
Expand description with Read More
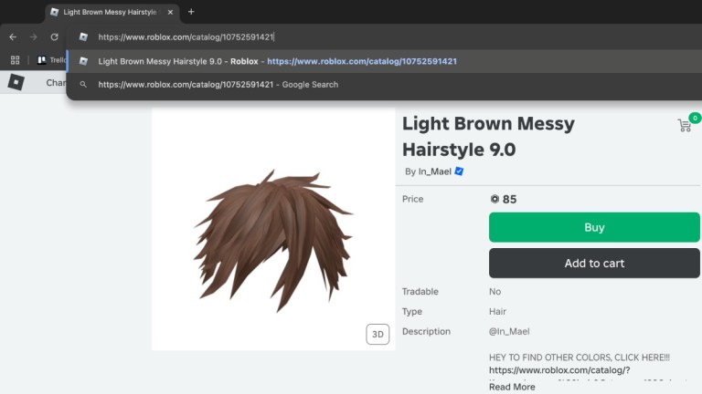coord(512,387)
